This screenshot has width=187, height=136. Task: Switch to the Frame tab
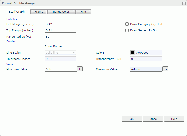pyautogui.click(x=39, y=12)
